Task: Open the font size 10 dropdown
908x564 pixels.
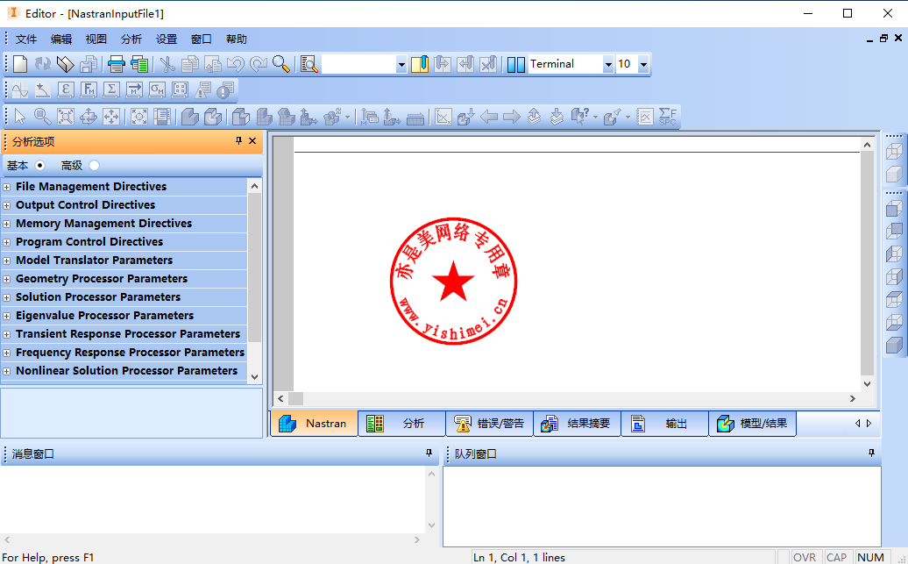Action: [x=643, y=64]
